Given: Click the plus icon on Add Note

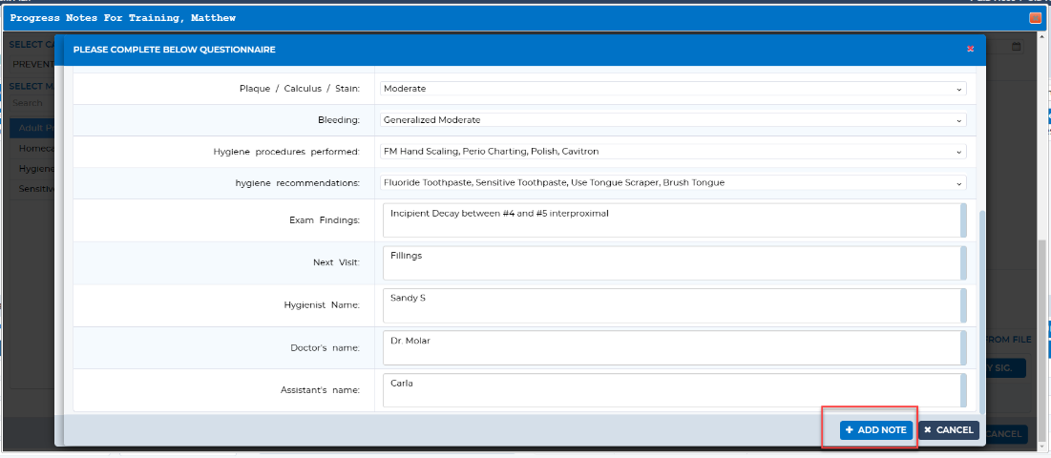Looking at the screenshot, I should 850,430.
